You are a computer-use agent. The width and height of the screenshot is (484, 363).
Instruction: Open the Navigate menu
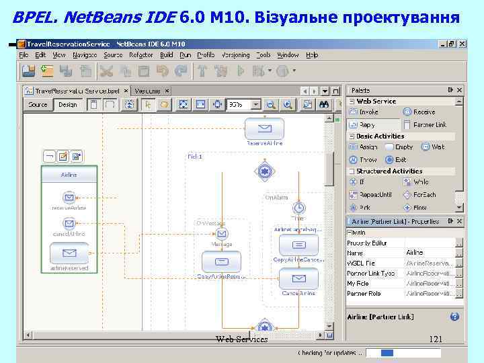click(85, 55)
